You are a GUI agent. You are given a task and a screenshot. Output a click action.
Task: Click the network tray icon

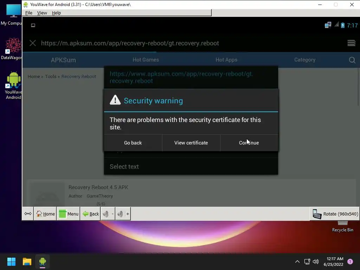point(307,262)
